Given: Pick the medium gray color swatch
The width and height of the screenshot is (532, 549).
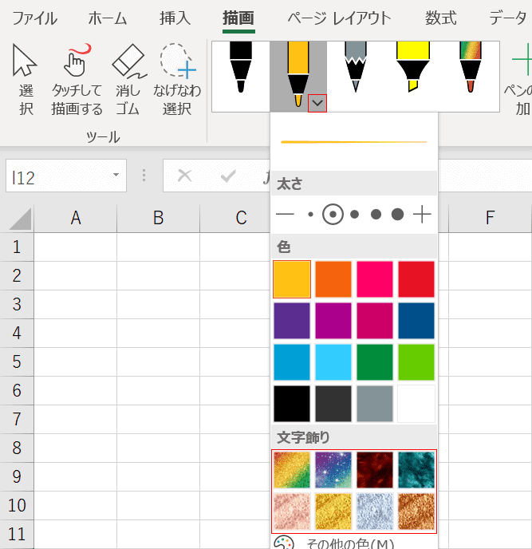Looking at the screenshot, I should click(x=375, y=404).
